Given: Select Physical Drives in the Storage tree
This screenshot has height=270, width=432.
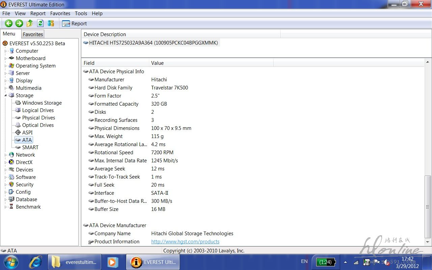Looking at the screenshot, I should [x=38, y=118].
